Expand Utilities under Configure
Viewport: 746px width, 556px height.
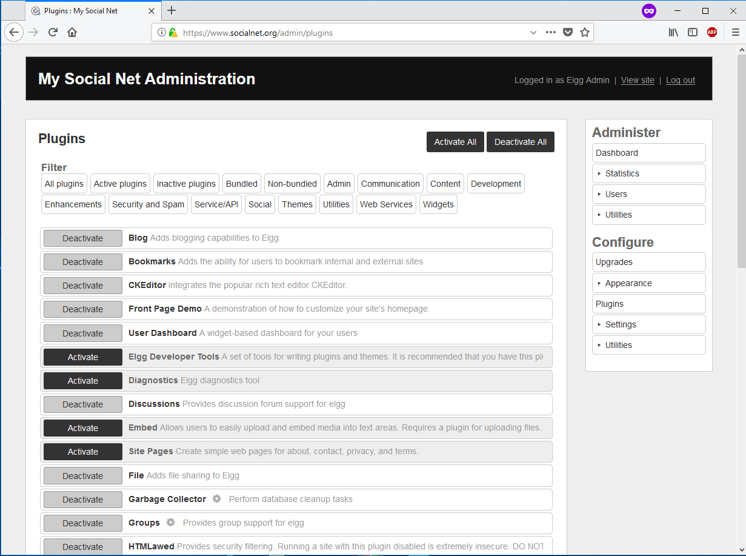[648, 345]
